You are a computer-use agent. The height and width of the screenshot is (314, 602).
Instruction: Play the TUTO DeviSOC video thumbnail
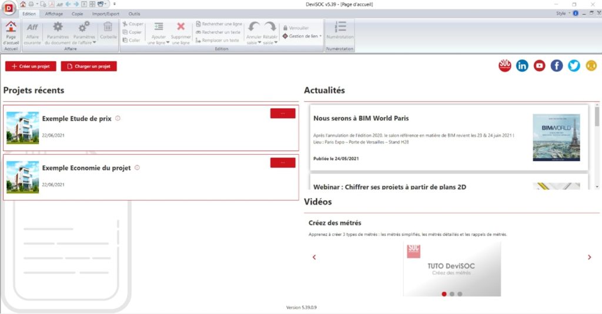tap(452, 269)
